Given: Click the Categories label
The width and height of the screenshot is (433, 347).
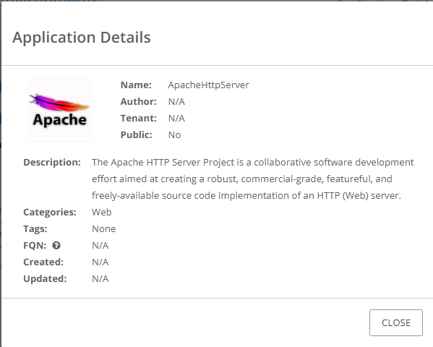Looking at the screenshot, I should coord(50,213).
